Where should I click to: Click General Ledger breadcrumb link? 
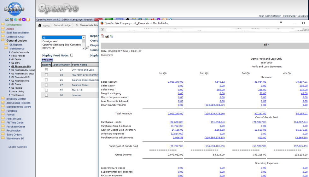[x=62, y=25]
